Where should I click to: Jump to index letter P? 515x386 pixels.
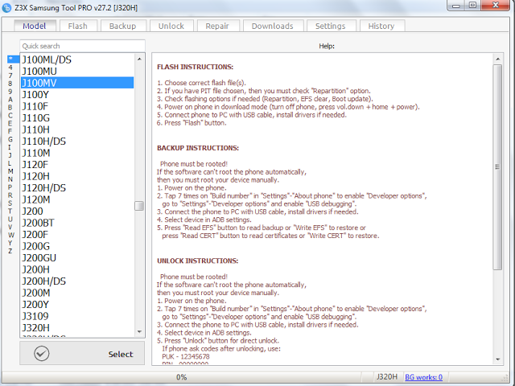[x=10, y=187]
